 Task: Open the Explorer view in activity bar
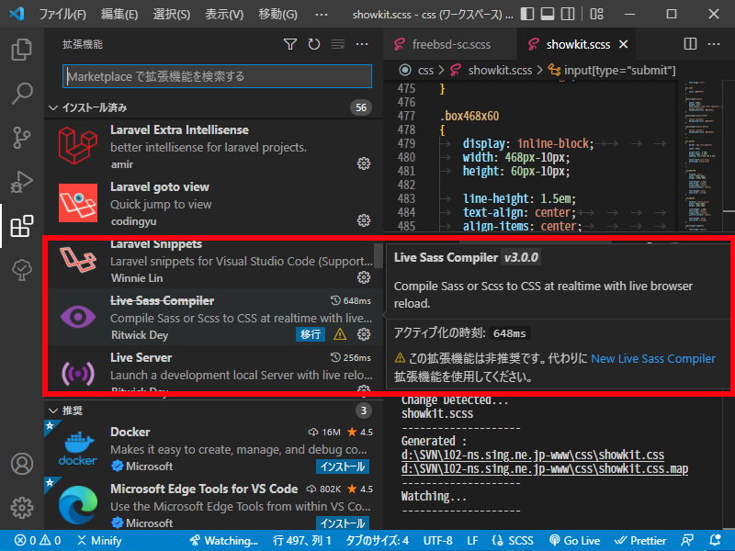click(21, 50)
